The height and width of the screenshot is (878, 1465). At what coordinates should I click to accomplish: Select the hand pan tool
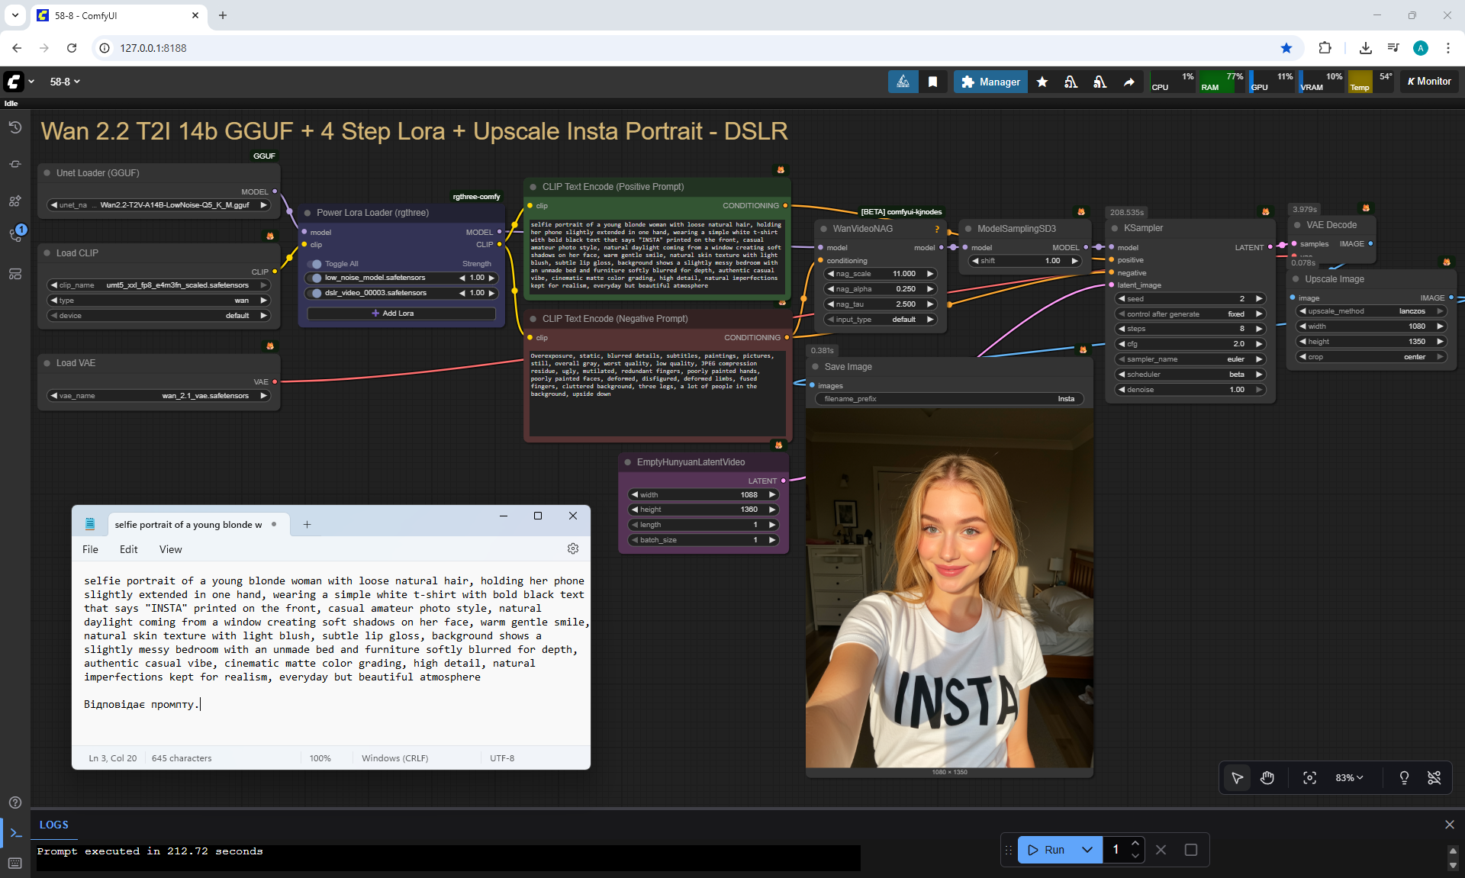coord(1267,777)
